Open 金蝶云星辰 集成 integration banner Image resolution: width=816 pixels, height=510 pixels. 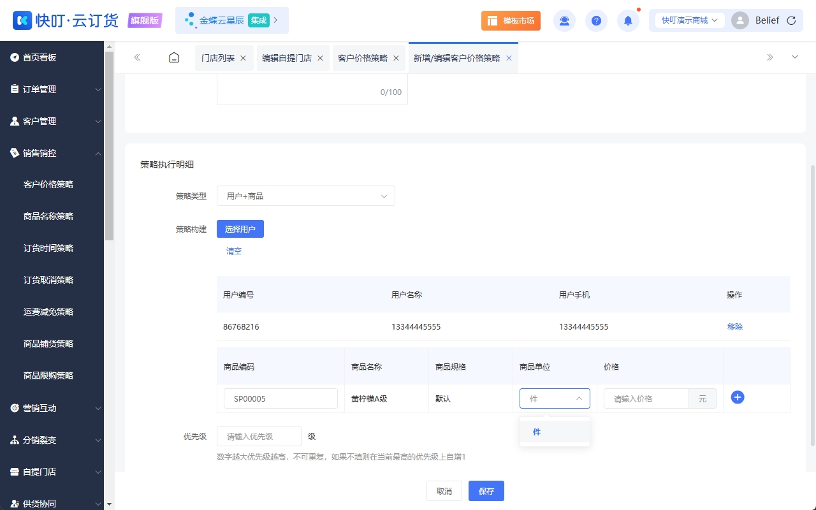[x=232, y=20]
